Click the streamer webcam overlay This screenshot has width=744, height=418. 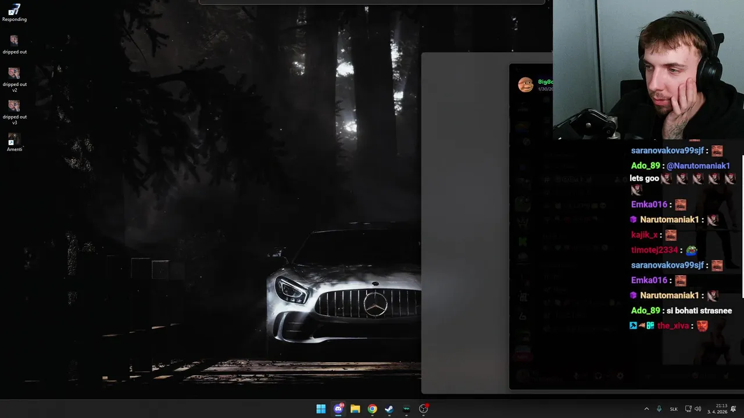pyautogui.click(x=648, y=69)
